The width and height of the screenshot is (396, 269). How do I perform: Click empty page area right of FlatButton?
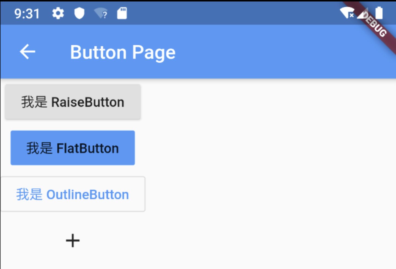coord(261,148)
